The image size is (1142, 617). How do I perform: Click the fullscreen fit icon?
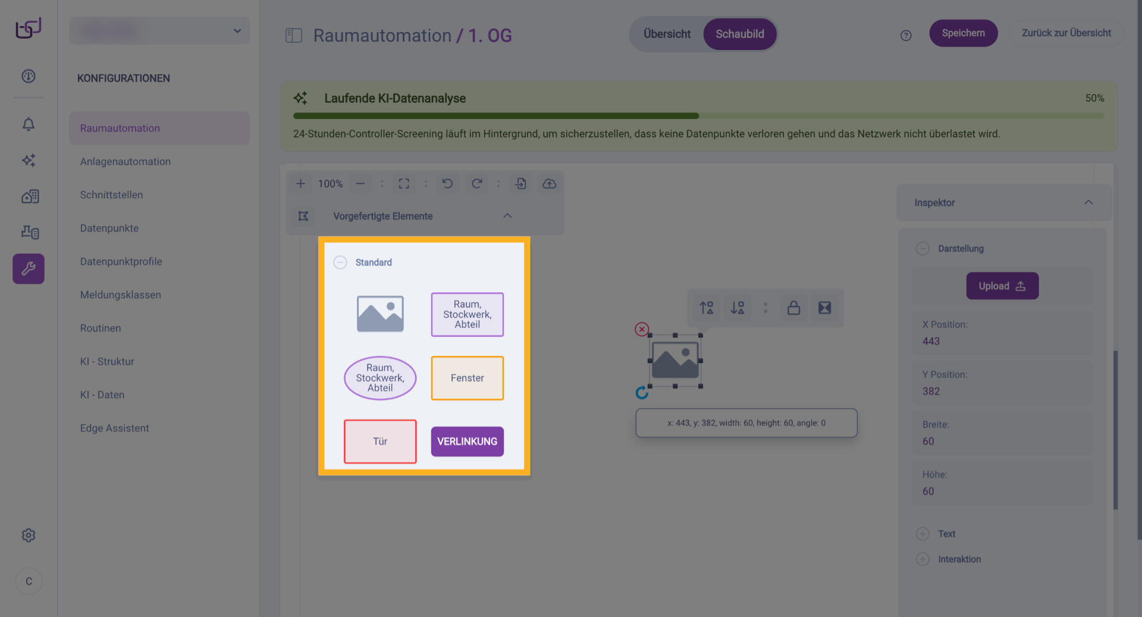click(404, 184)
